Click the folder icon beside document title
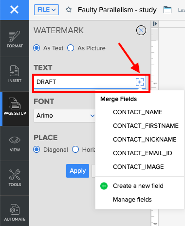The height and width of the screenshot is (226, 185). [x=167, y=10]
